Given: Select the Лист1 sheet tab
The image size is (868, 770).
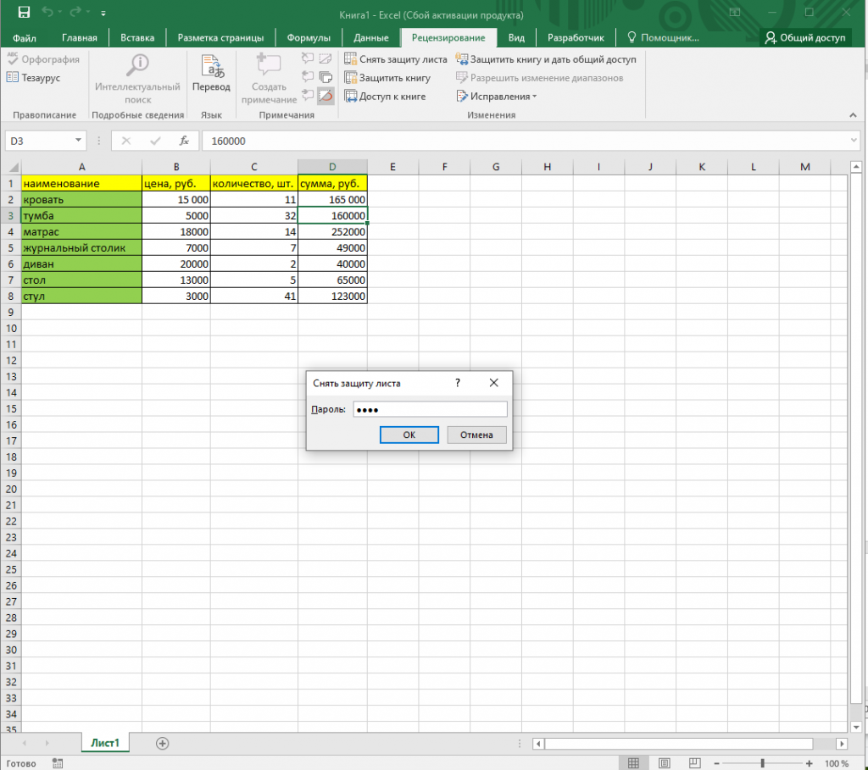Looking at the screenshot, I should pos(105,743).
